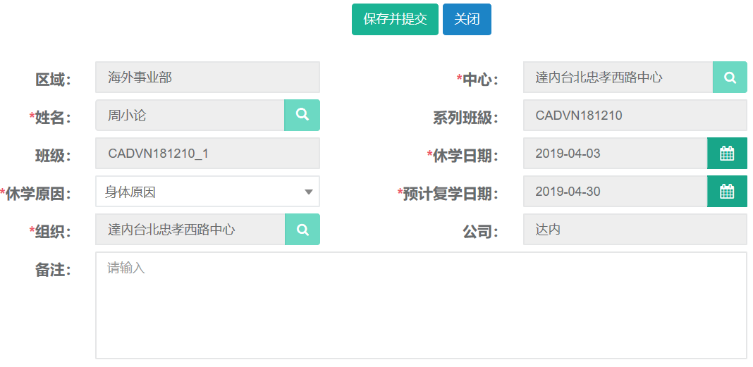Click the 中心 text field
The height and width of the screenshot is (367, 753).
coord(618,77)
